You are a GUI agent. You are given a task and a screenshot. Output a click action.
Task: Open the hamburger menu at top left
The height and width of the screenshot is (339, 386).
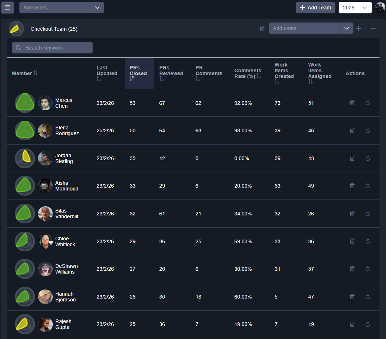8,7
